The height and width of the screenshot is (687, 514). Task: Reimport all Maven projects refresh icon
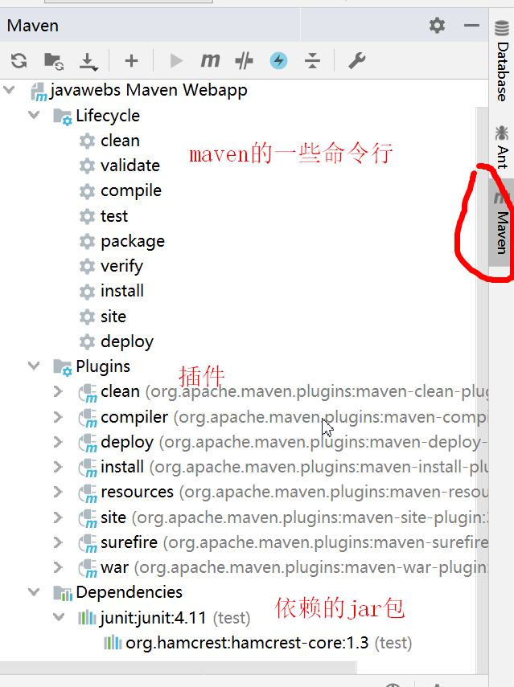(x=19, y=60)
